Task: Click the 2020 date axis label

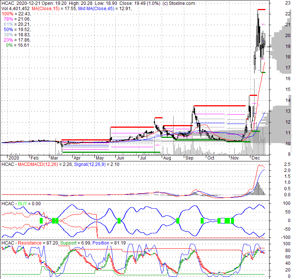Action: click(x=14, y=158)
